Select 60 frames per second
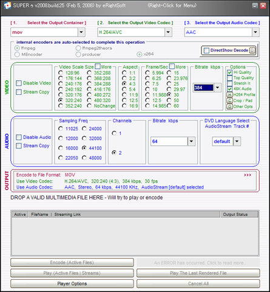Image resolution: width=270 pixels, height=292 pixels. click(169, 106)
